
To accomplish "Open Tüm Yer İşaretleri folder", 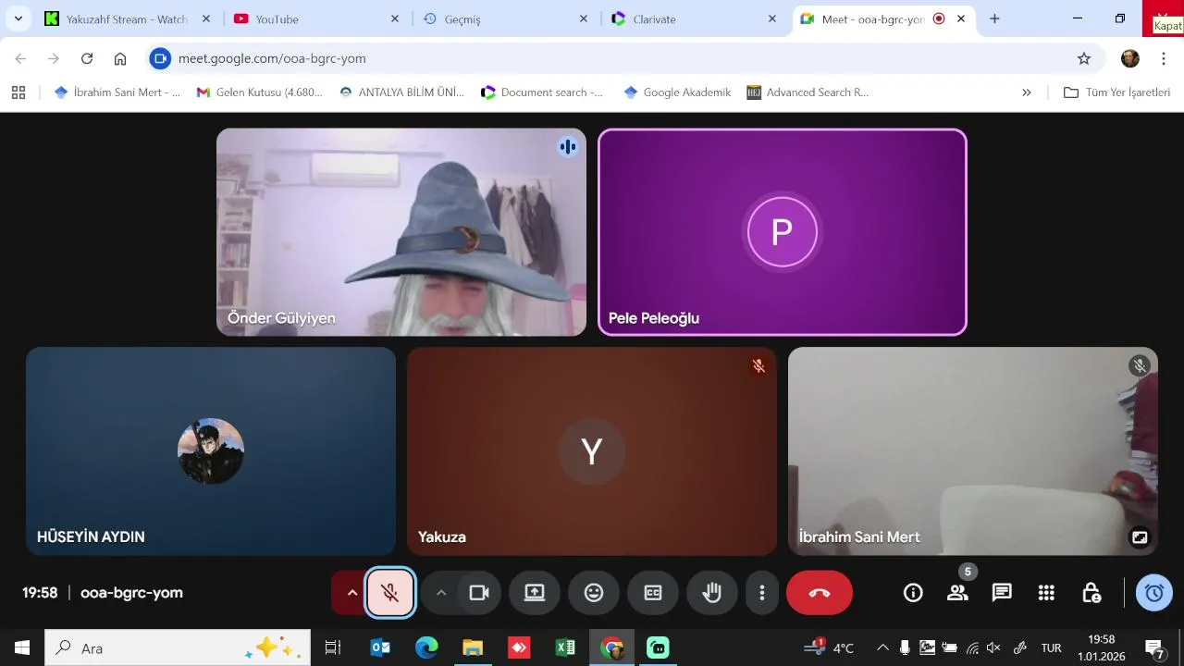I will click(1117, 92).
